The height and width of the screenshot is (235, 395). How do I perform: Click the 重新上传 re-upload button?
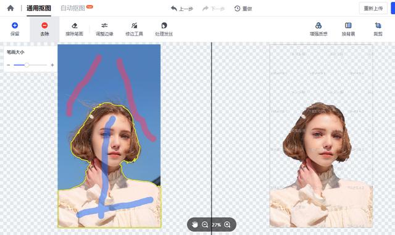pos(373,8)
